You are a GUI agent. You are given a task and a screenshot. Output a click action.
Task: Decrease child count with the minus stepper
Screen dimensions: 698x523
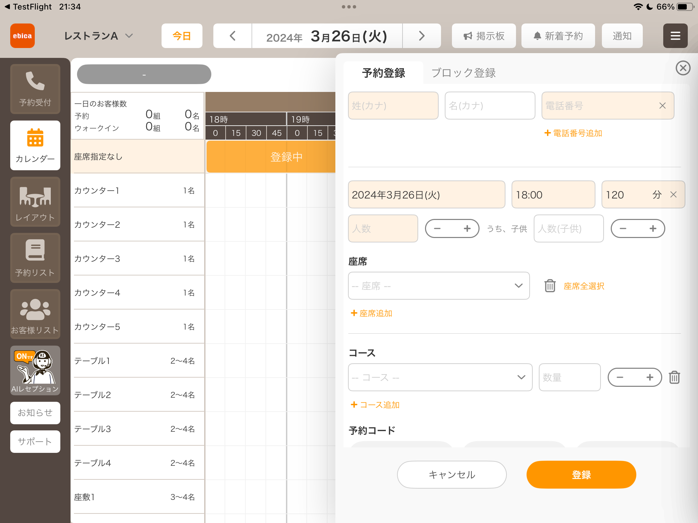tap(623, 228)
